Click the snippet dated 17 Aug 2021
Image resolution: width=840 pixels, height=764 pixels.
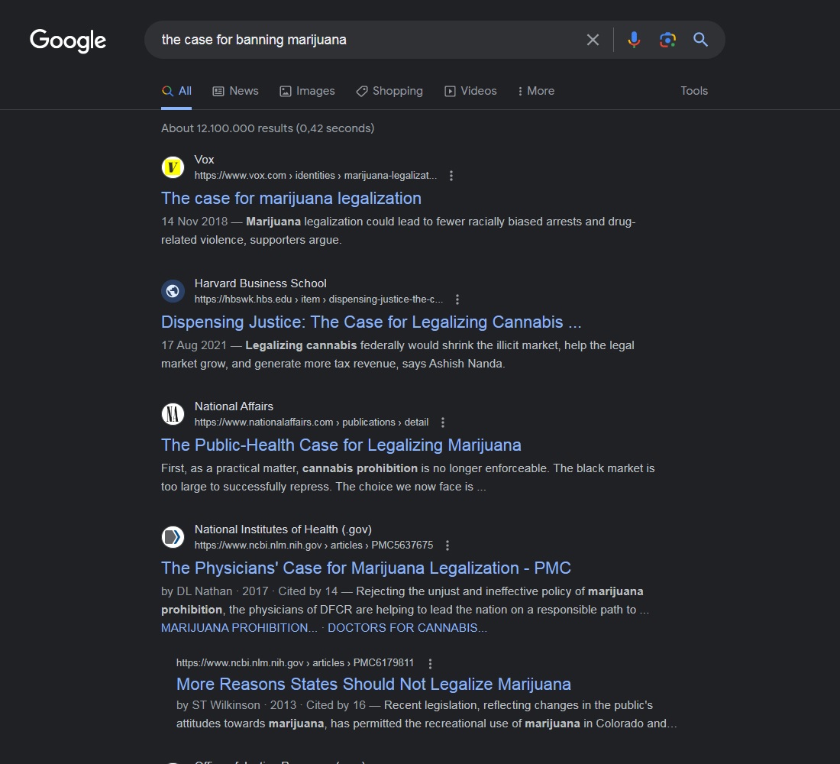point(398,354)
